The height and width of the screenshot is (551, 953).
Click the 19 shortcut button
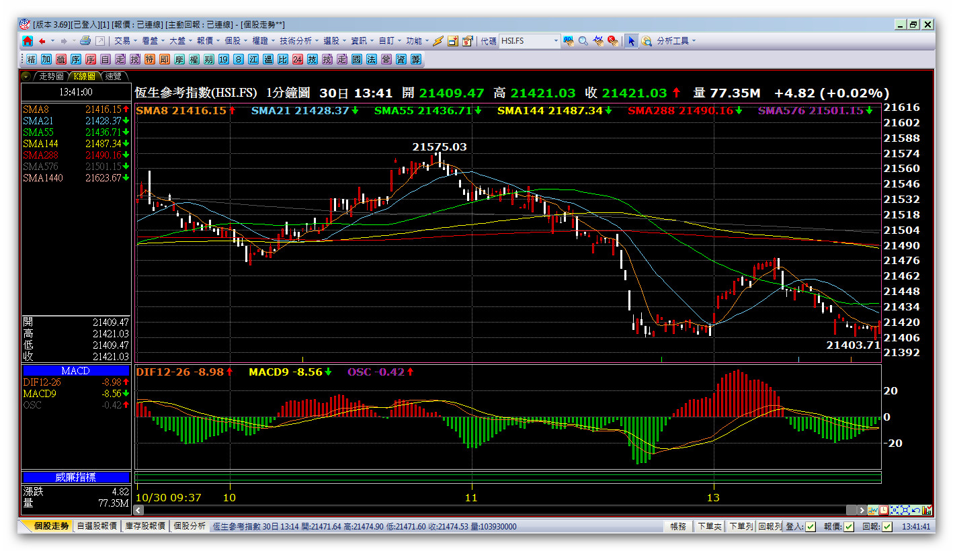[223, 59]
